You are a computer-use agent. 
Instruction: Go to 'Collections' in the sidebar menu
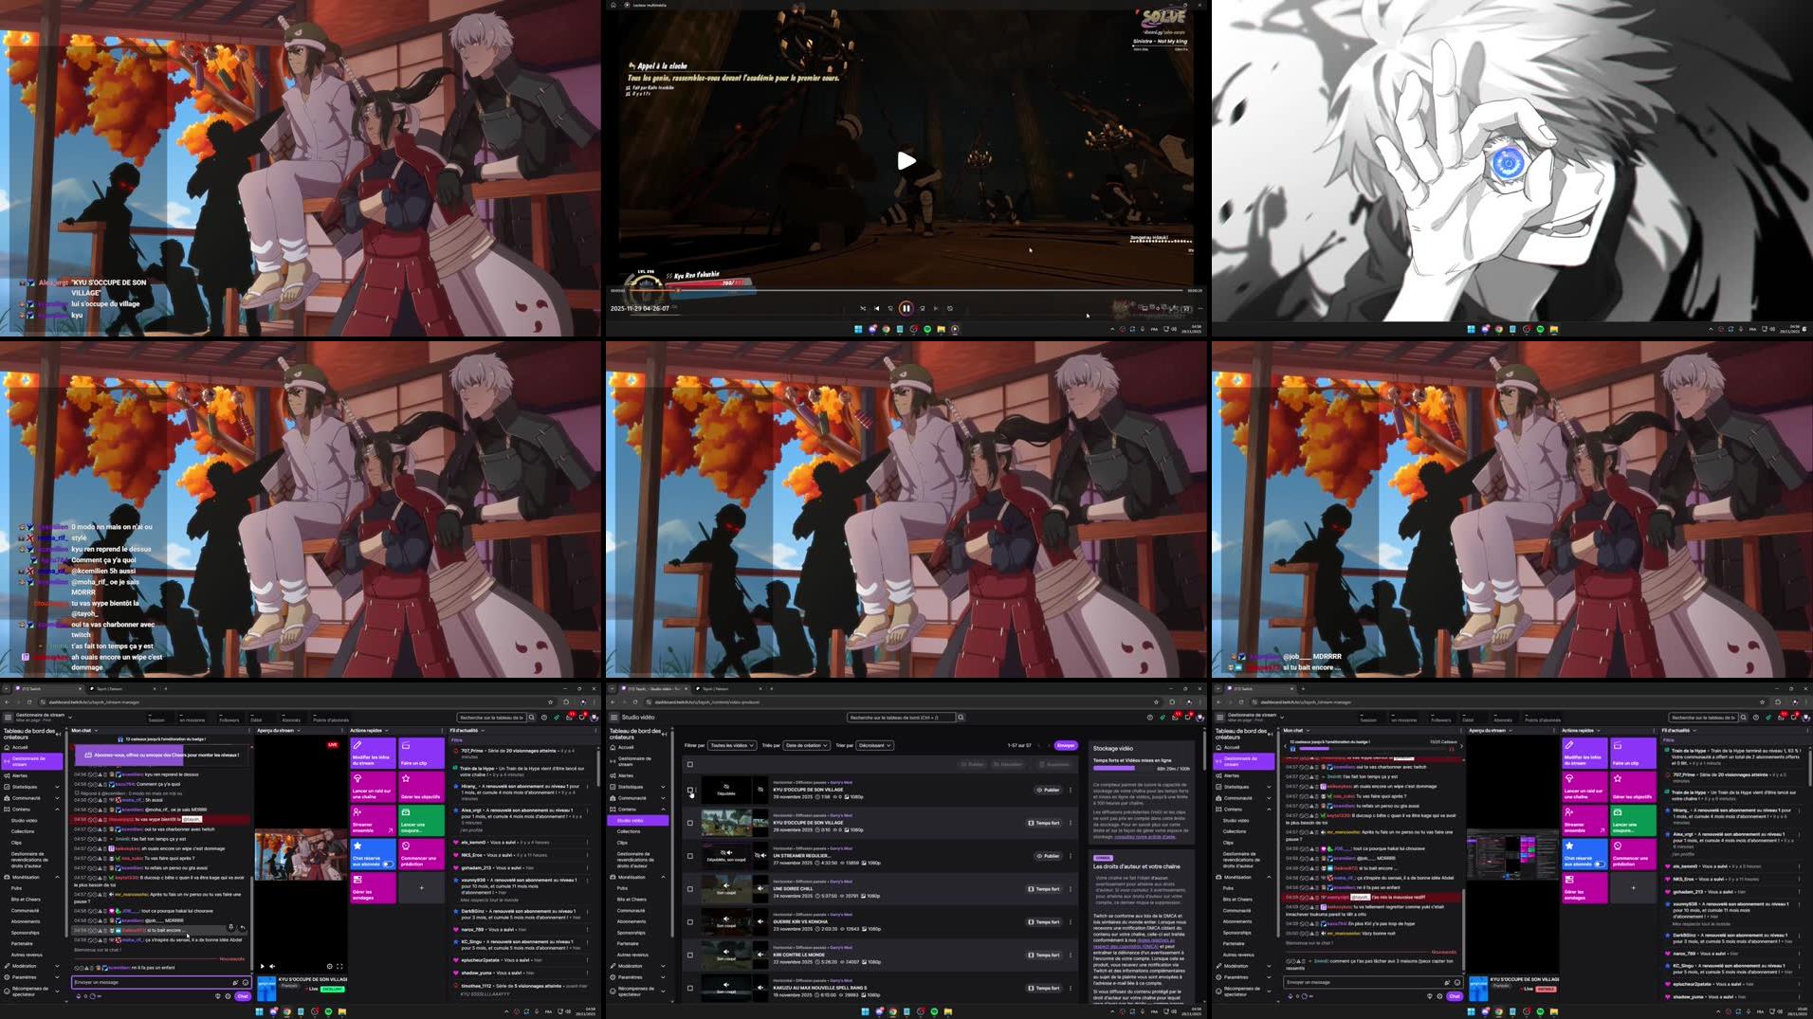point(24,829)
